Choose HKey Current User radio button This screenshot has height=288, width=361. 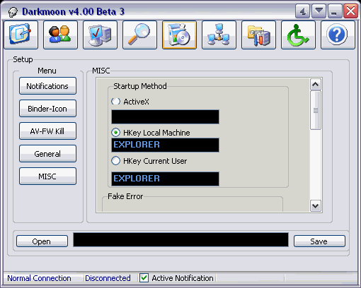pyautogui.click(x=115, y=161)
